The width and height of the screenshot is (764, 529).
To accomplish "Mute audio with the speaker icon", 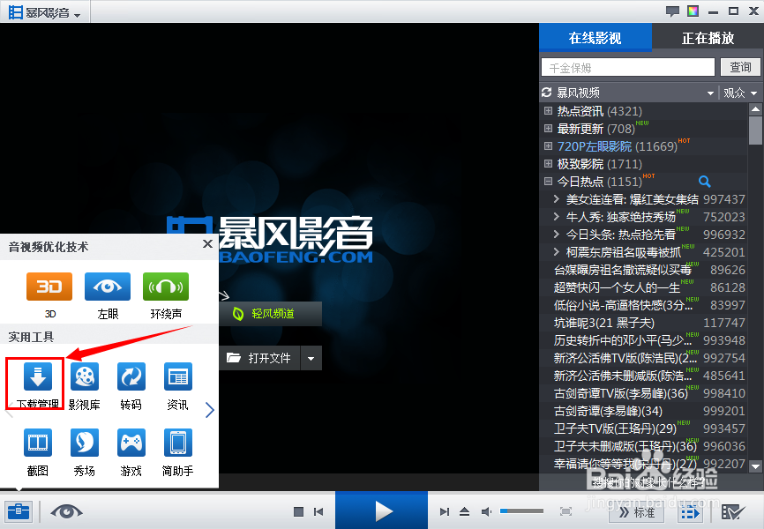I will click(486, 511).
